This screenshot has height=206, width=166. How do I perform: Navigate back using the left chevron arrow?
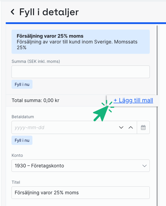click(x=13, y=12)
